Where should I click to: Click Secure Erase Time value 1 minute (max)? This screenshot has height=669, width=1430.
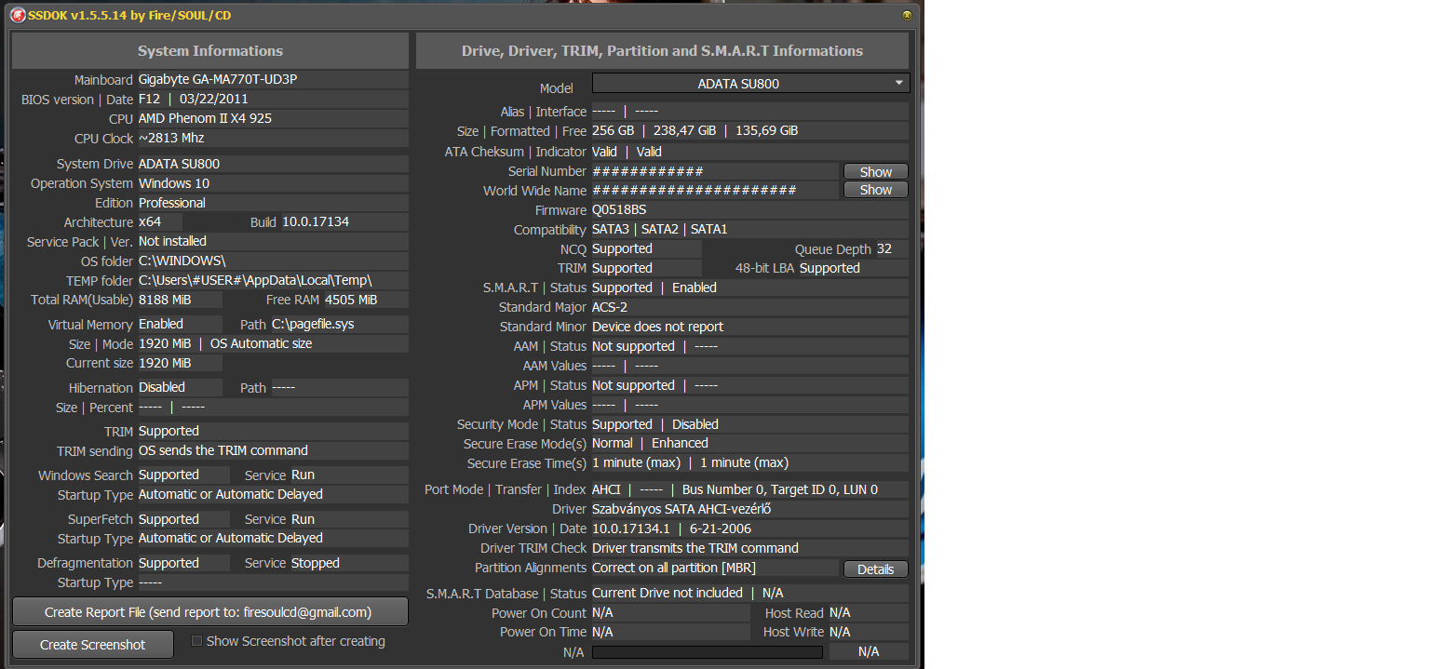tap(750, 463)
